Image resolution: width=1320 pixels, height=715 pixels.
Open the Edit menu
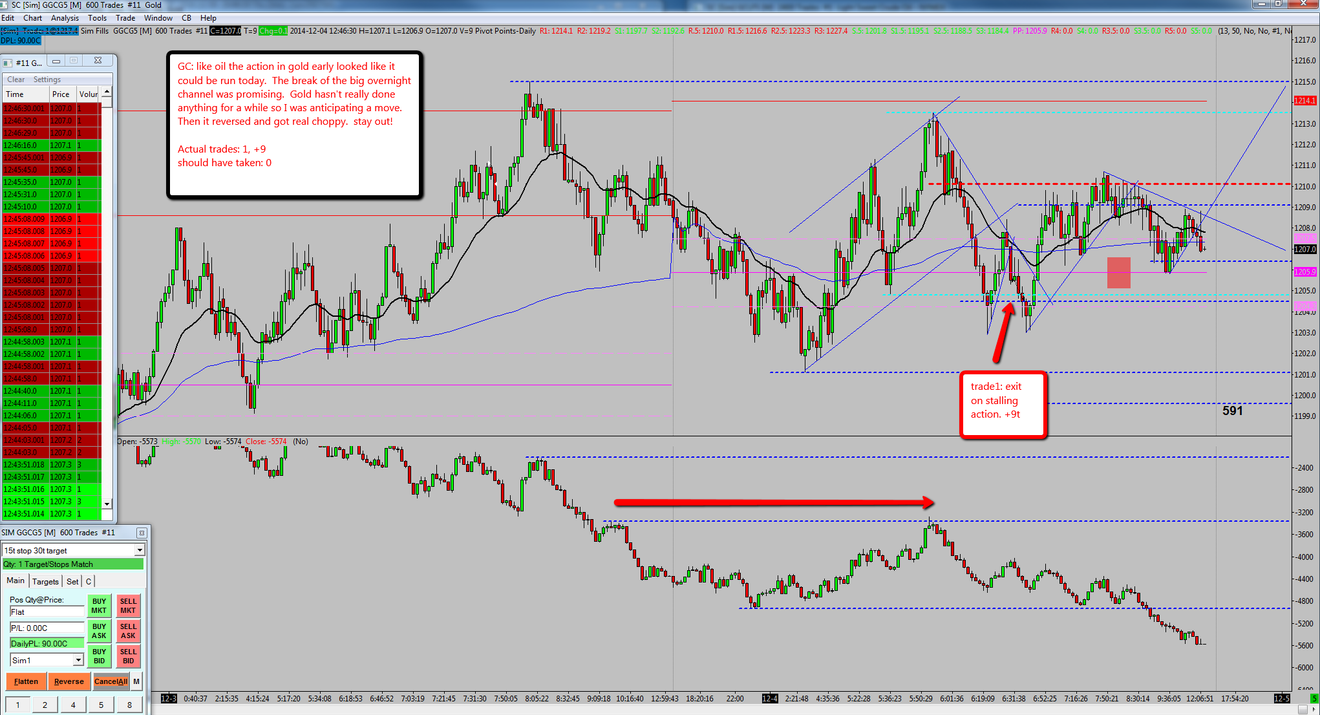(x=8, y=18)
